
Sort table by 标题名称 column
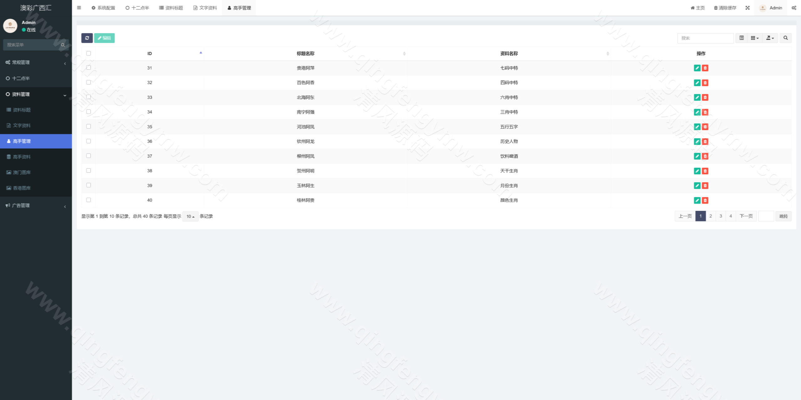305,53
